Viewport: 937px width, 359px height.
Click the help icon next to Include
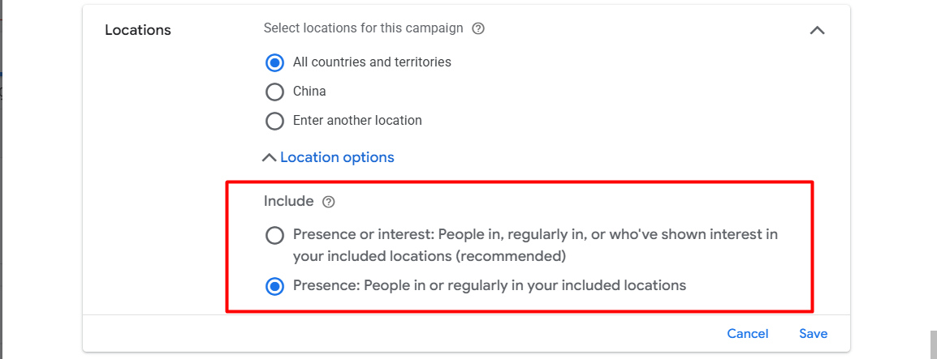pos(328,202)
